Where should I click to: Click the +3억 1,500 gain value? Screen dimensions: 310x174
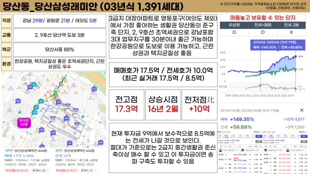coord(295,127)
